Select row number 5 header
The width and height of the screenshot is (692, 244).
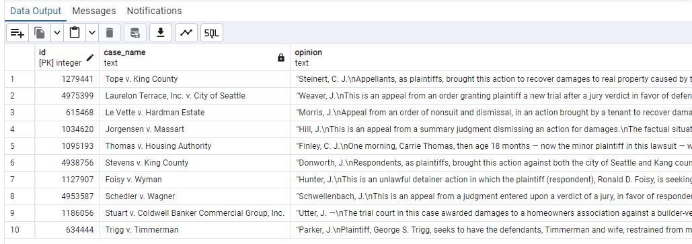click(x=20, y=146)
